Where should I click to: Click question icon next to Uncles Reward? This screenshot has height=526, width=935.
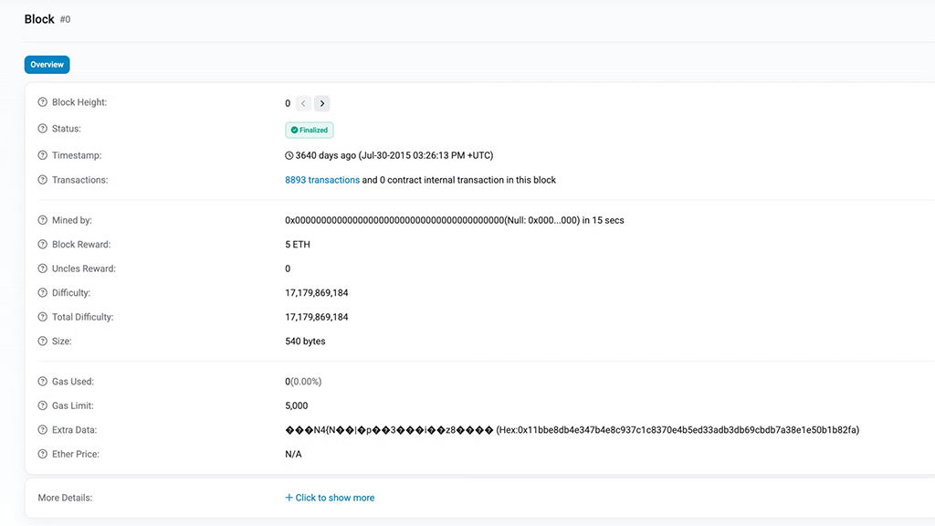[x=43, y=269]
